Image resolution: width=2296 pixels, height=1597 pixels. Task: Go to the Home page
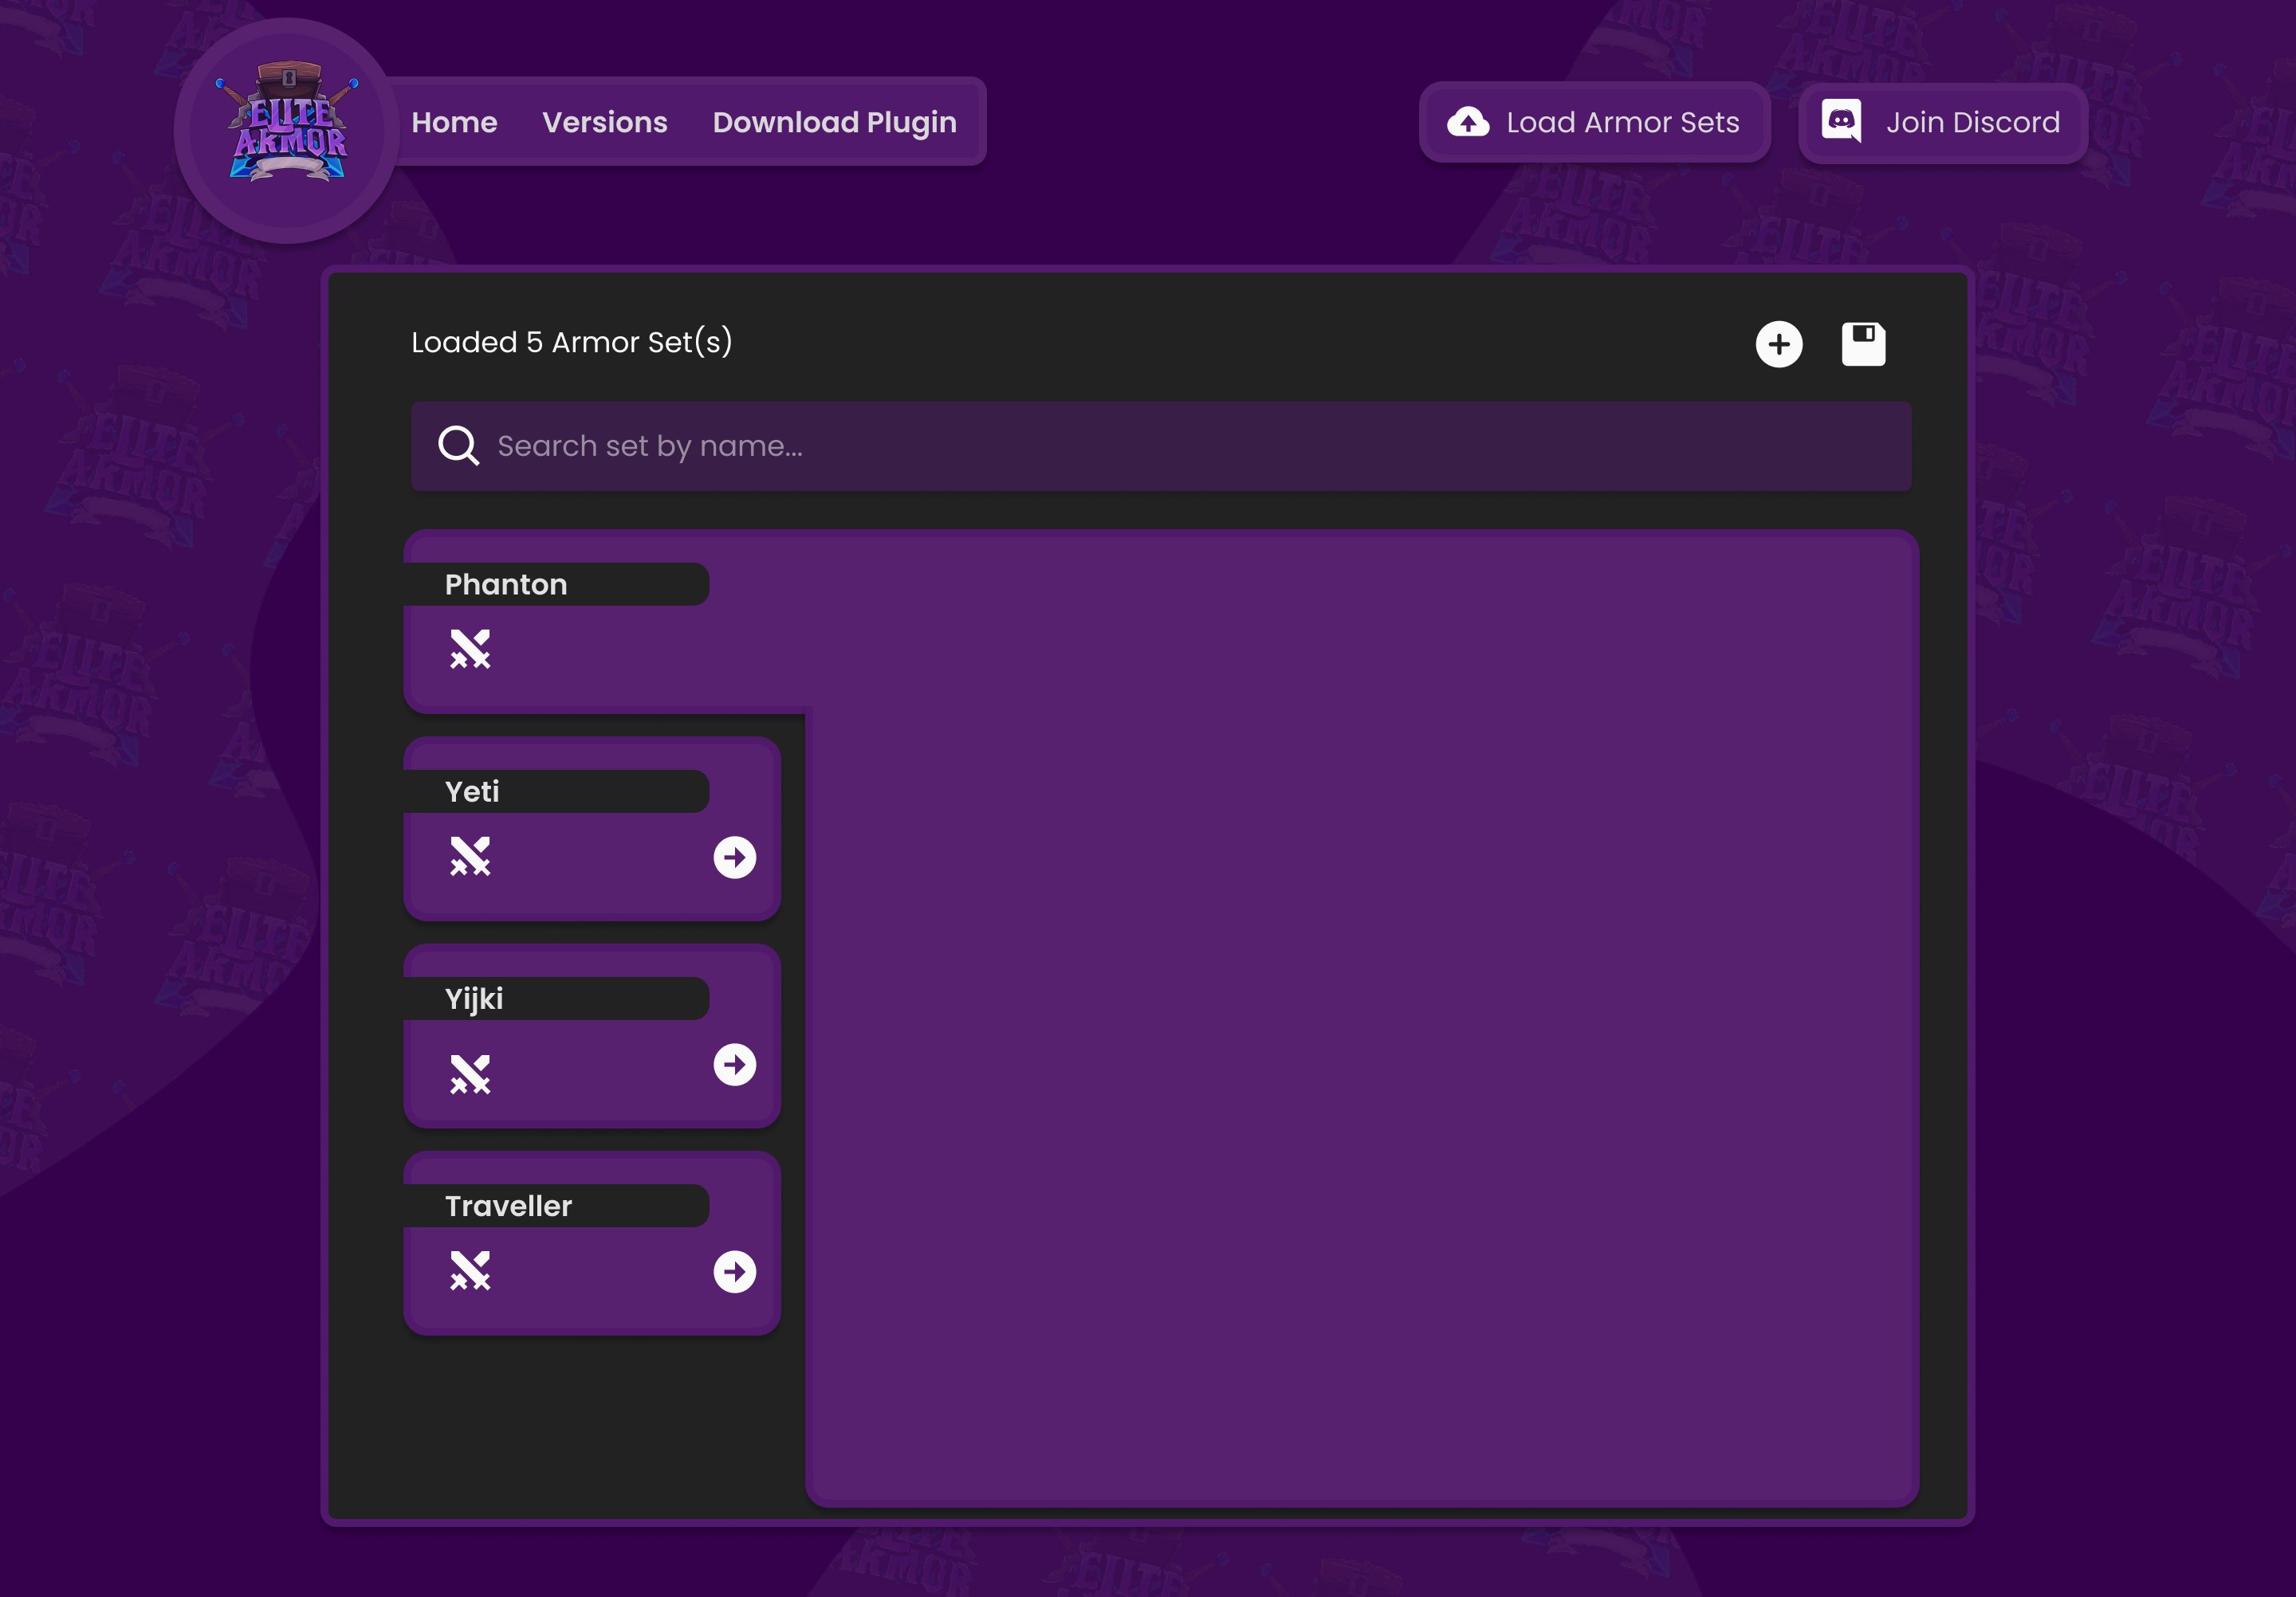(x=454, y=122)
